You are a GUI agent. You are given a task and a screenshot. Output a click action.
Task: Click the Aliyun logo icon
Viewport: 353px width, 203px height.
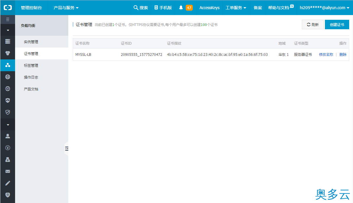(x=8, y=8)
